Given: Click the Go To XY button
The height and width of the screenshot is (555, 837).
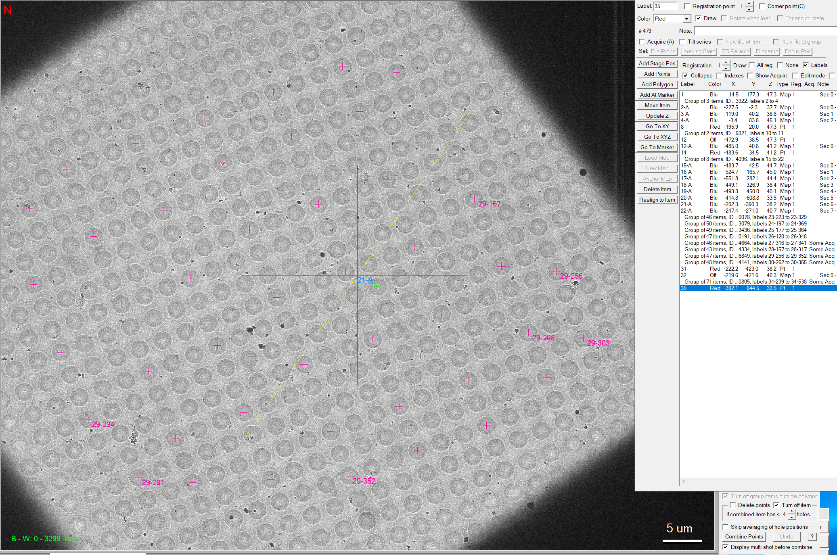Looking at the screenshot, I should tap(657, 126).
